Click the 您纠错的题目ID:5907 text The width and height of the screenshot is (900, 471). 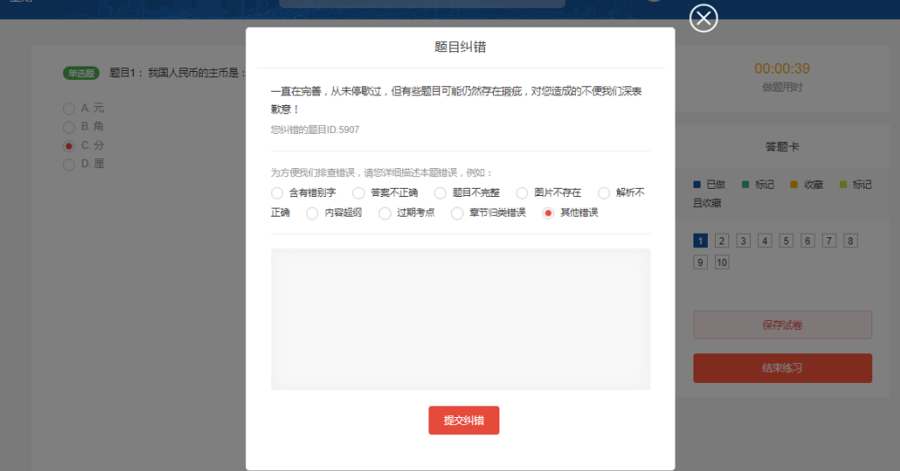coord(315,129)
